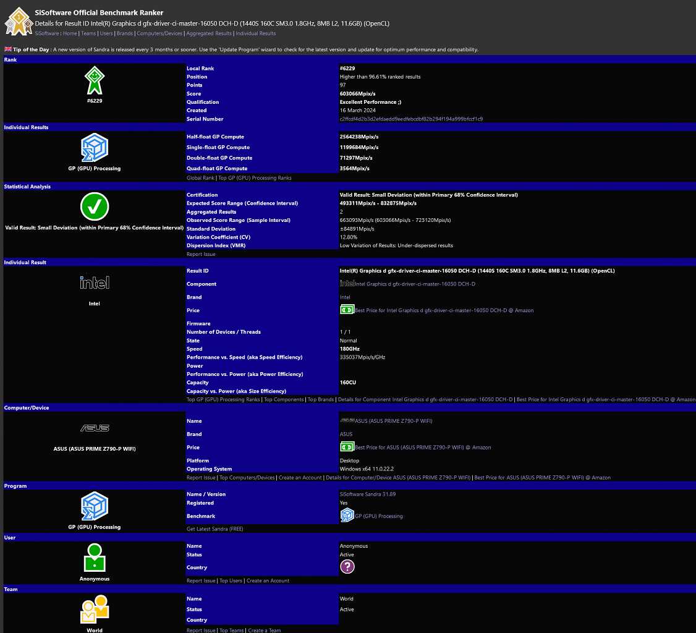The height and width of the screenshot is (633, 696).
Task: Open Aggregated Results navigation link
Action: [209, 33]
